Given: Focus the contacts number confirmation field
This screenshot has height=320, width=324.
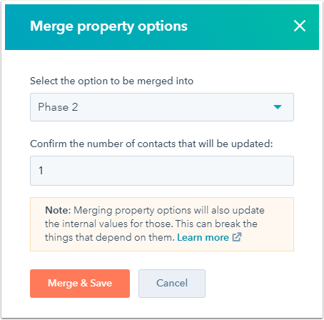Looking at the screenshot, I should pyautogui.click(x=162, y=171).
